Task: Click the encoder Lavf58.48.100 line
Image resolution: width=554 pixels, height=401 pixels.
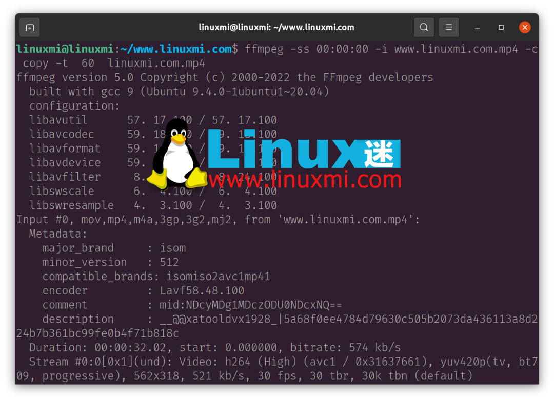Action: [x=143, y=290]
